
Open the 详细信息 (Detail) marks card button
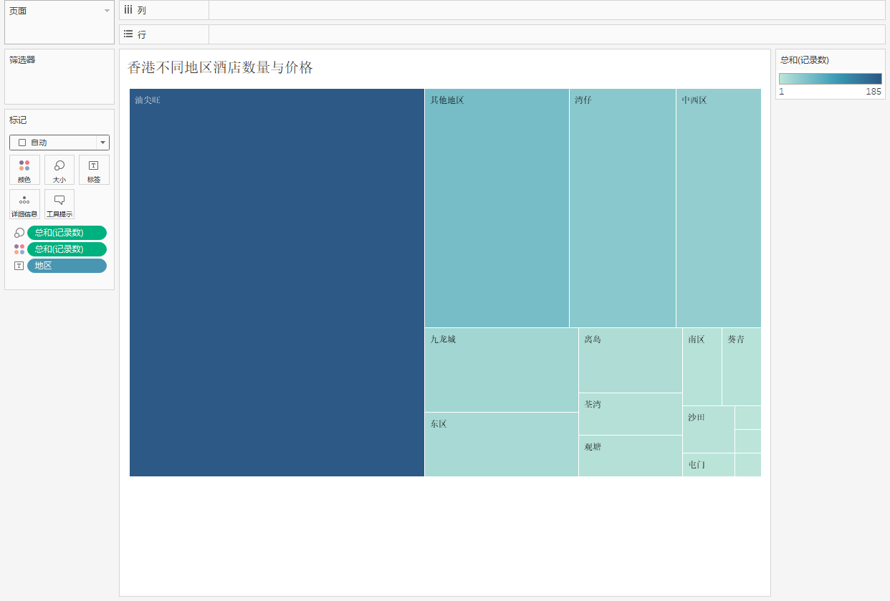[24, 204]
